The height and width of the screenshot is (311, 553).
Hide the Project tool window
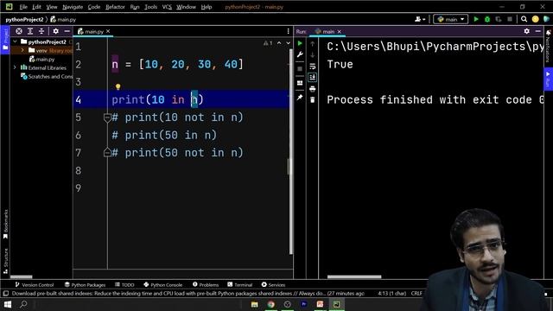67,31
